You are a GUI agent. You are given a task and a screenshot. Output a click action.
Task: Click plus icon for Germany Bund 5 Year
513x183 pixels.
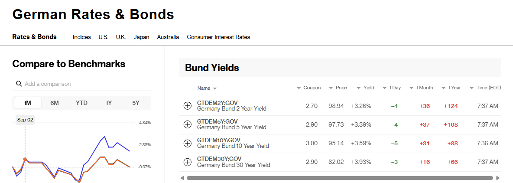point(188,124)
